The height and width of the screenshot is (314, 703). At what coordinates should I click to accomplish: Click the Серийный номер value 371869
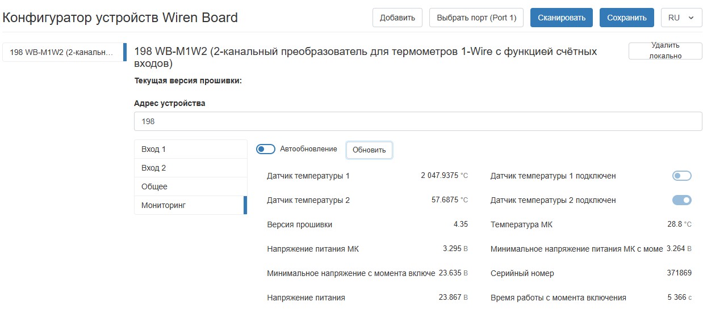679,273
